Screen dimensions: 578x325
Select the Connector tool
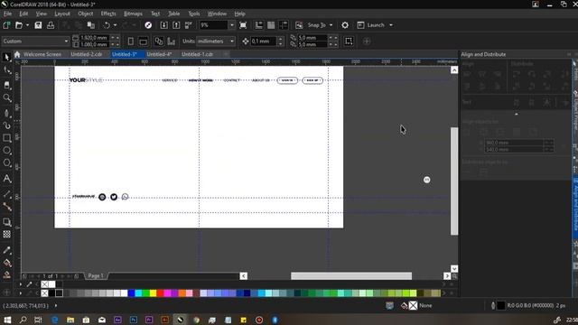[x=6, y=207]
